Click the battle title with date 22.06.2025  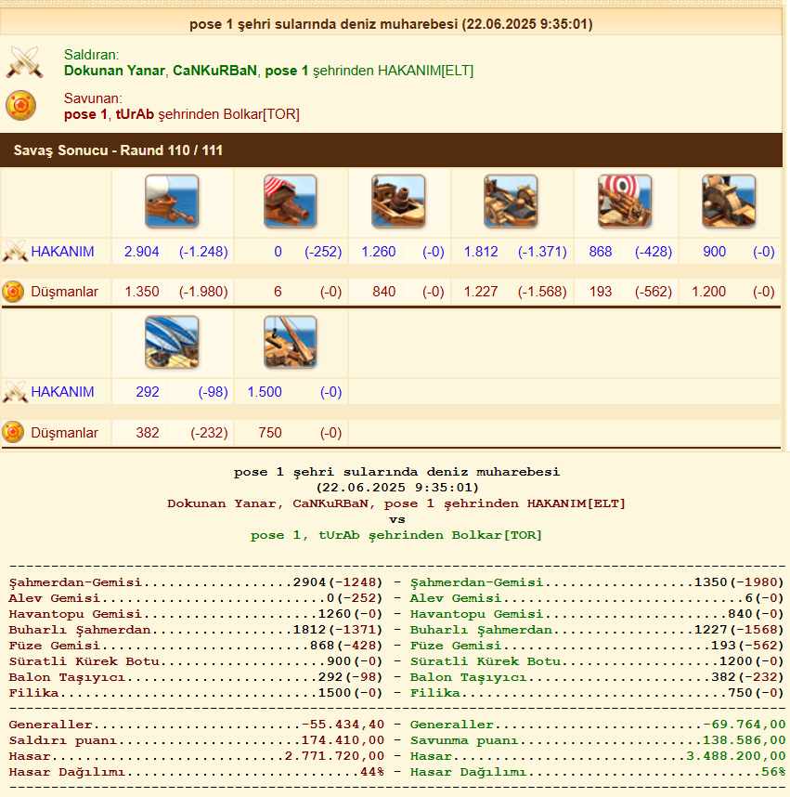(x=391, y=24)
